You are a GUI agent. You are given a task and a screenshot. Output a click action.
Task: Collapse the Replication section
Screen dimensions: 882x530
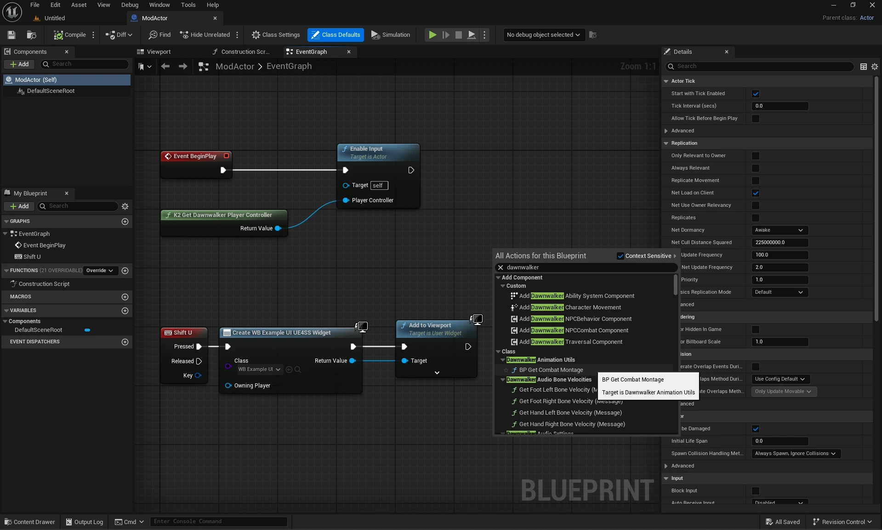pos(666,143)
